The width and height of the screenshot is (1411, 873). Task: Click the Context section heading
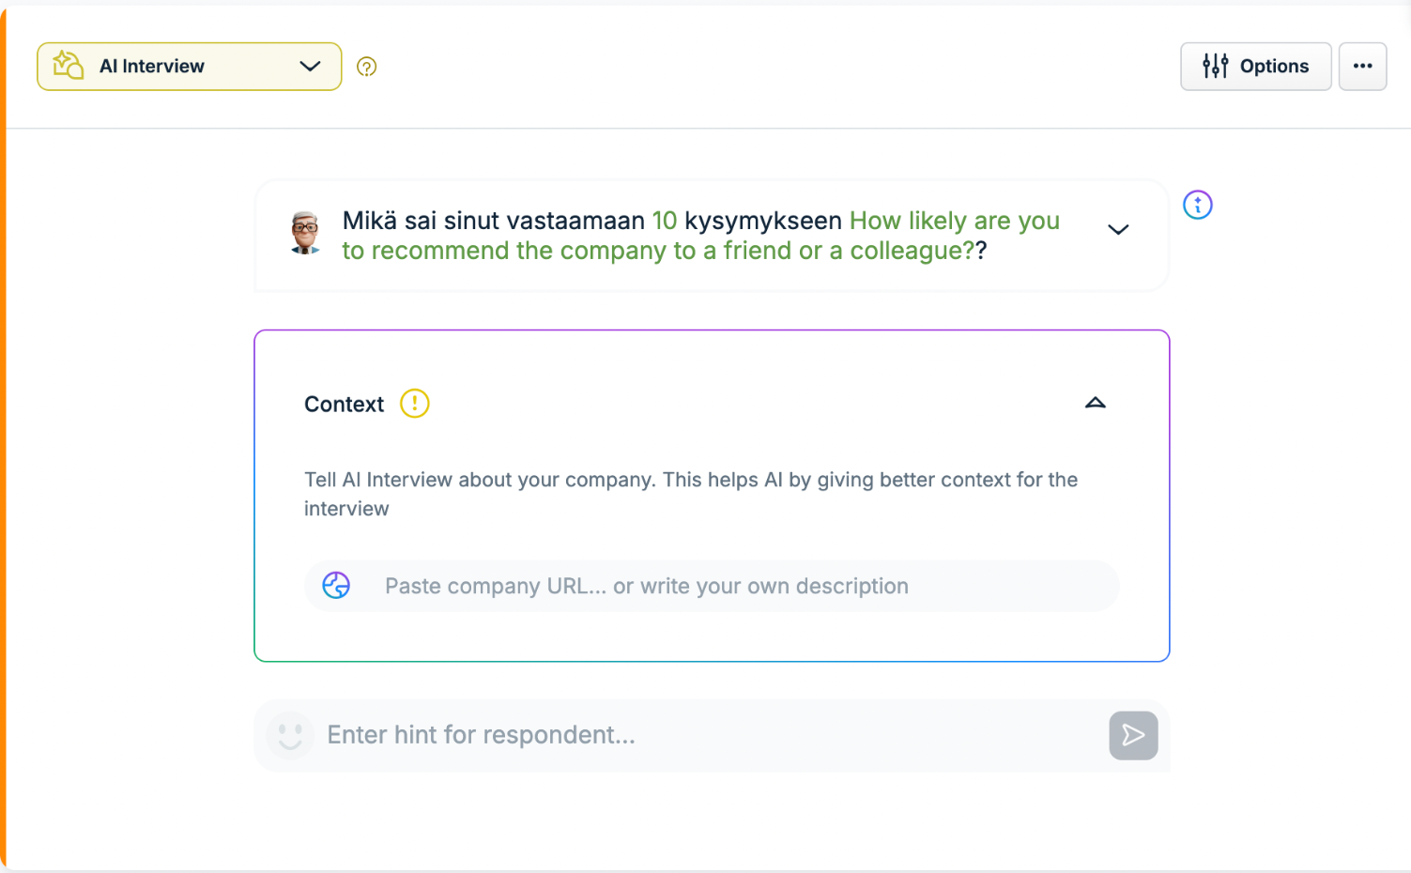tap(344, 405)
